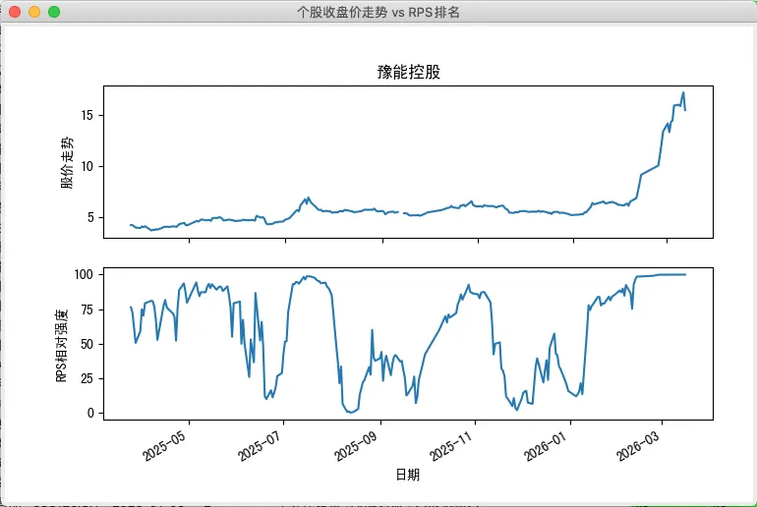Click the y-axis label 'RPS相对强度'

point(62,346)
